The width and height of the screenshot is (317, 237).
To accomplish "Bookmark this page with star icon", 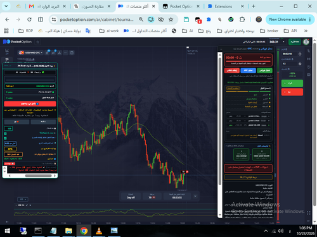I will tap(171, 20).
